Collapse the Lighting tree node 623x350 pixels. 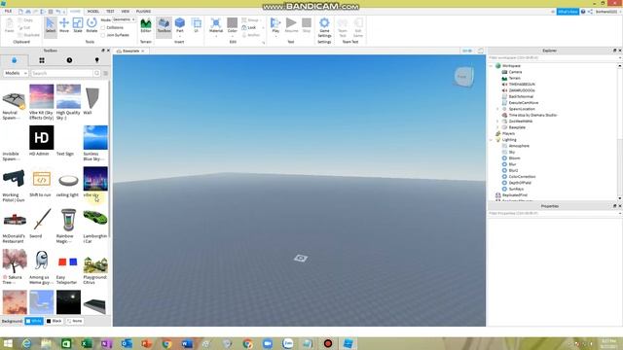click(492, 140)
